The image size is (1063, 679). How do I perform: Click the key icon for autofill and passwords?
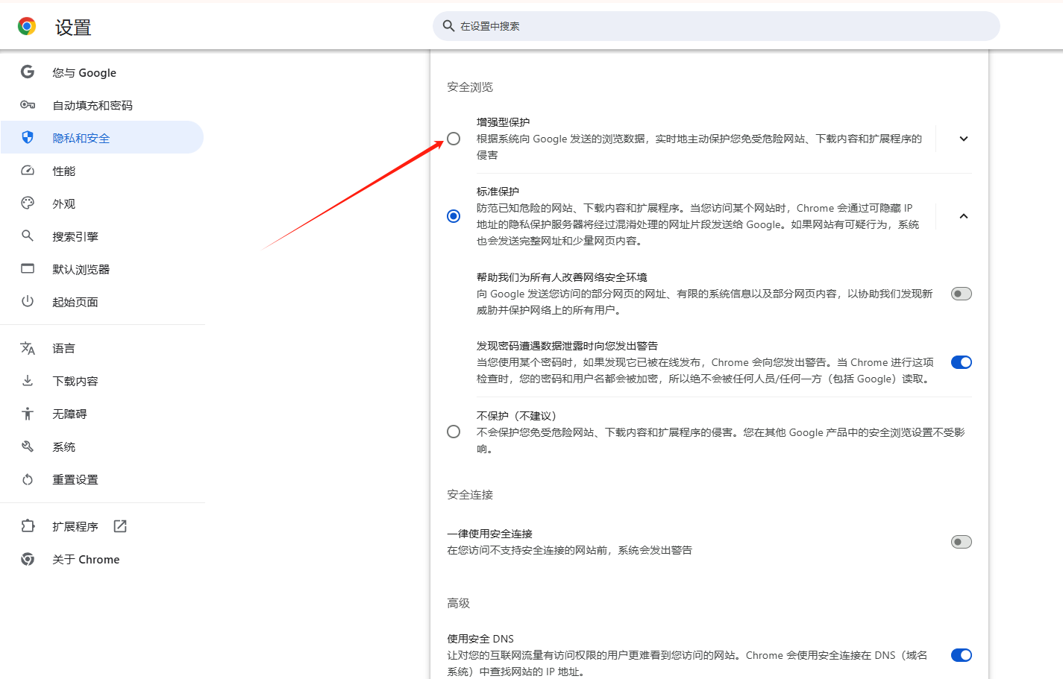pyautogui.click(x=28, y=105)
